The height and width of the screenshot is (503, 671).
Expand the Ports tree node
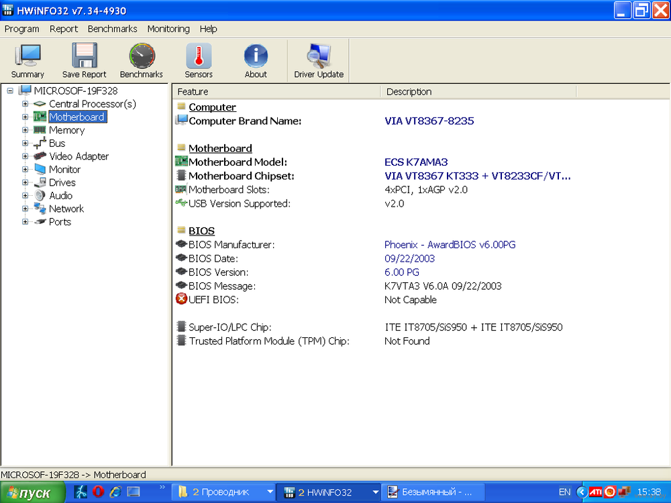click(25, 221)
